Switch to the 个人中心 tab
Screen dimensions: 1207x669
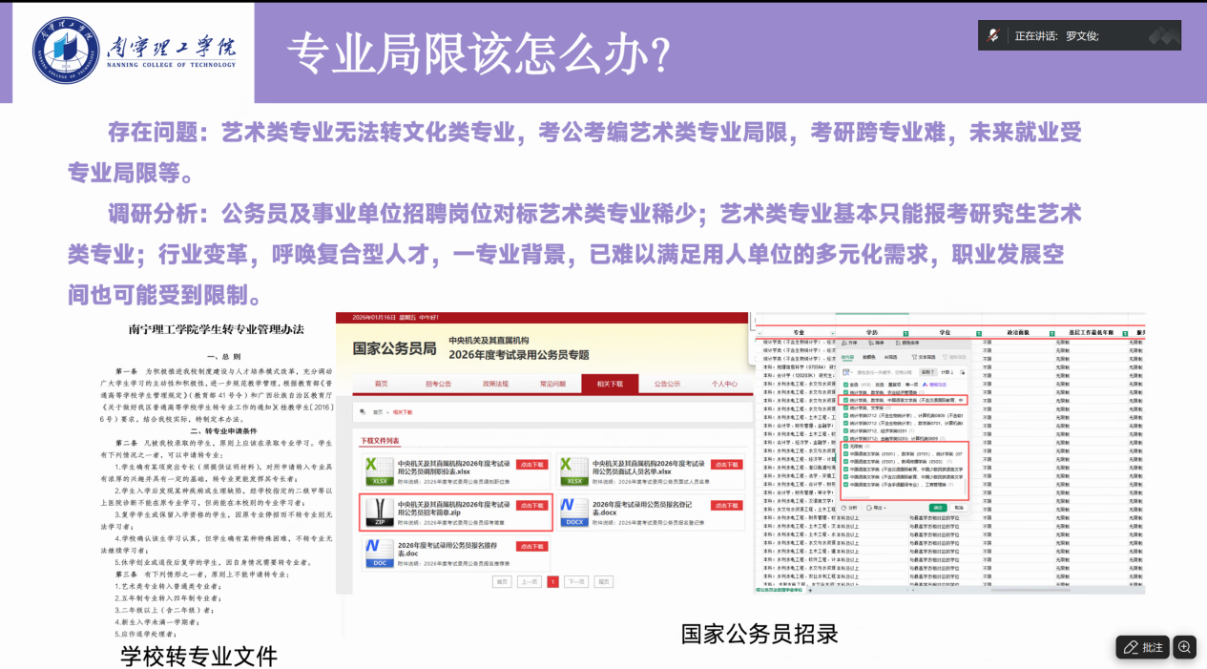tap(723, 384)
